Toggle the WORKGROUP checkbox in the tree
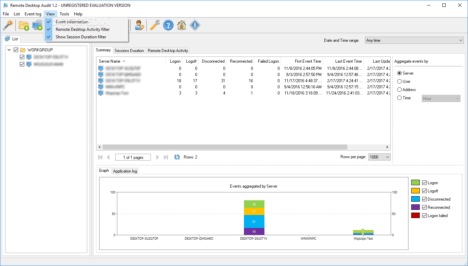Viewport: 468px width, 266px height. (x=16, y=50)
